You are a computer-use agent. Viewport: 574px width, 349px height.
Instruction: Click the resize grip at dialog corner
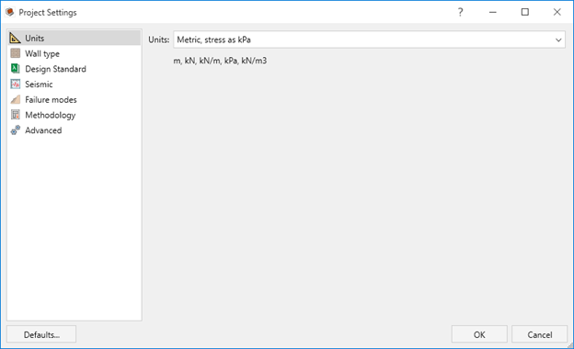tap(570, 345)
